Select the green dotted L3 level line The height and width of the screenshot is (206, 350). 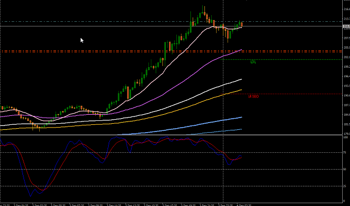[x=281, y=59]
